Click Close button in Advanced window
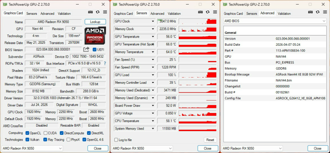Screen dimensions: 330x153 coord(318,148)
